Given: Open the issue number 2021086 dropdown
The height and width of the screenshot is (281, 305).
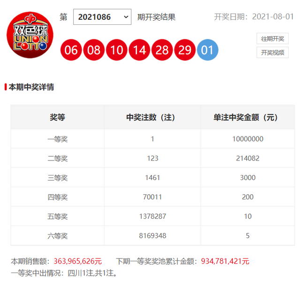Looking at the screenshot, I should coord(102,17).
